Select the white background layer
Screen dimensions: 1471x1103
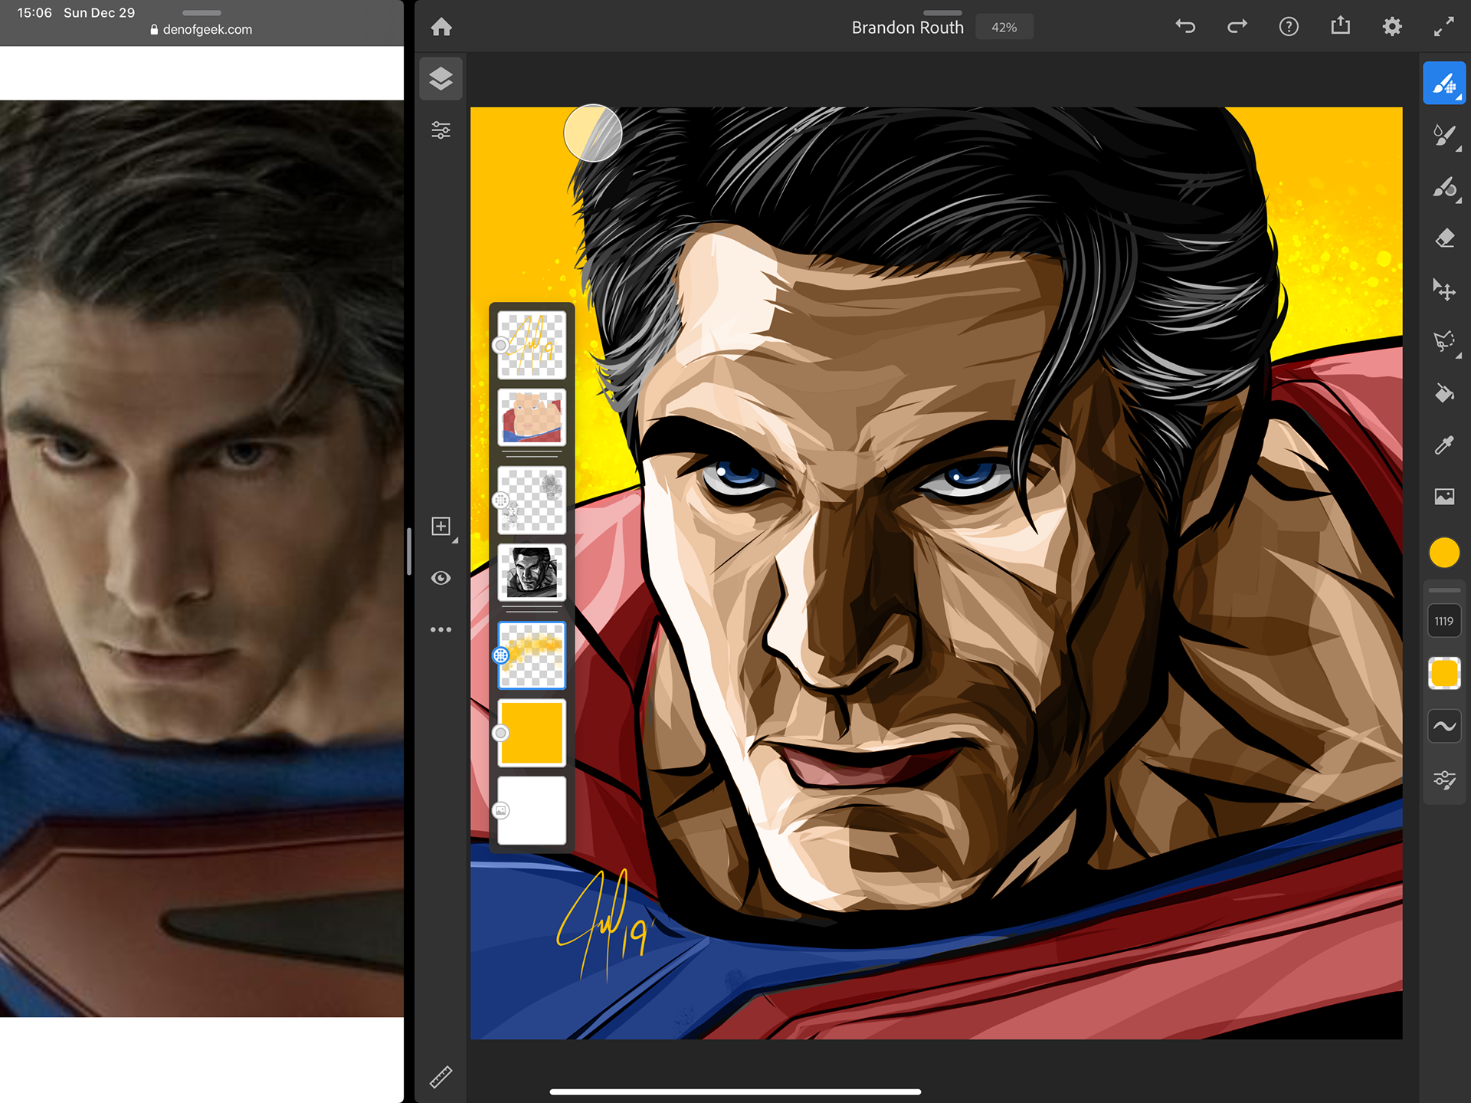tap(532, 810)
